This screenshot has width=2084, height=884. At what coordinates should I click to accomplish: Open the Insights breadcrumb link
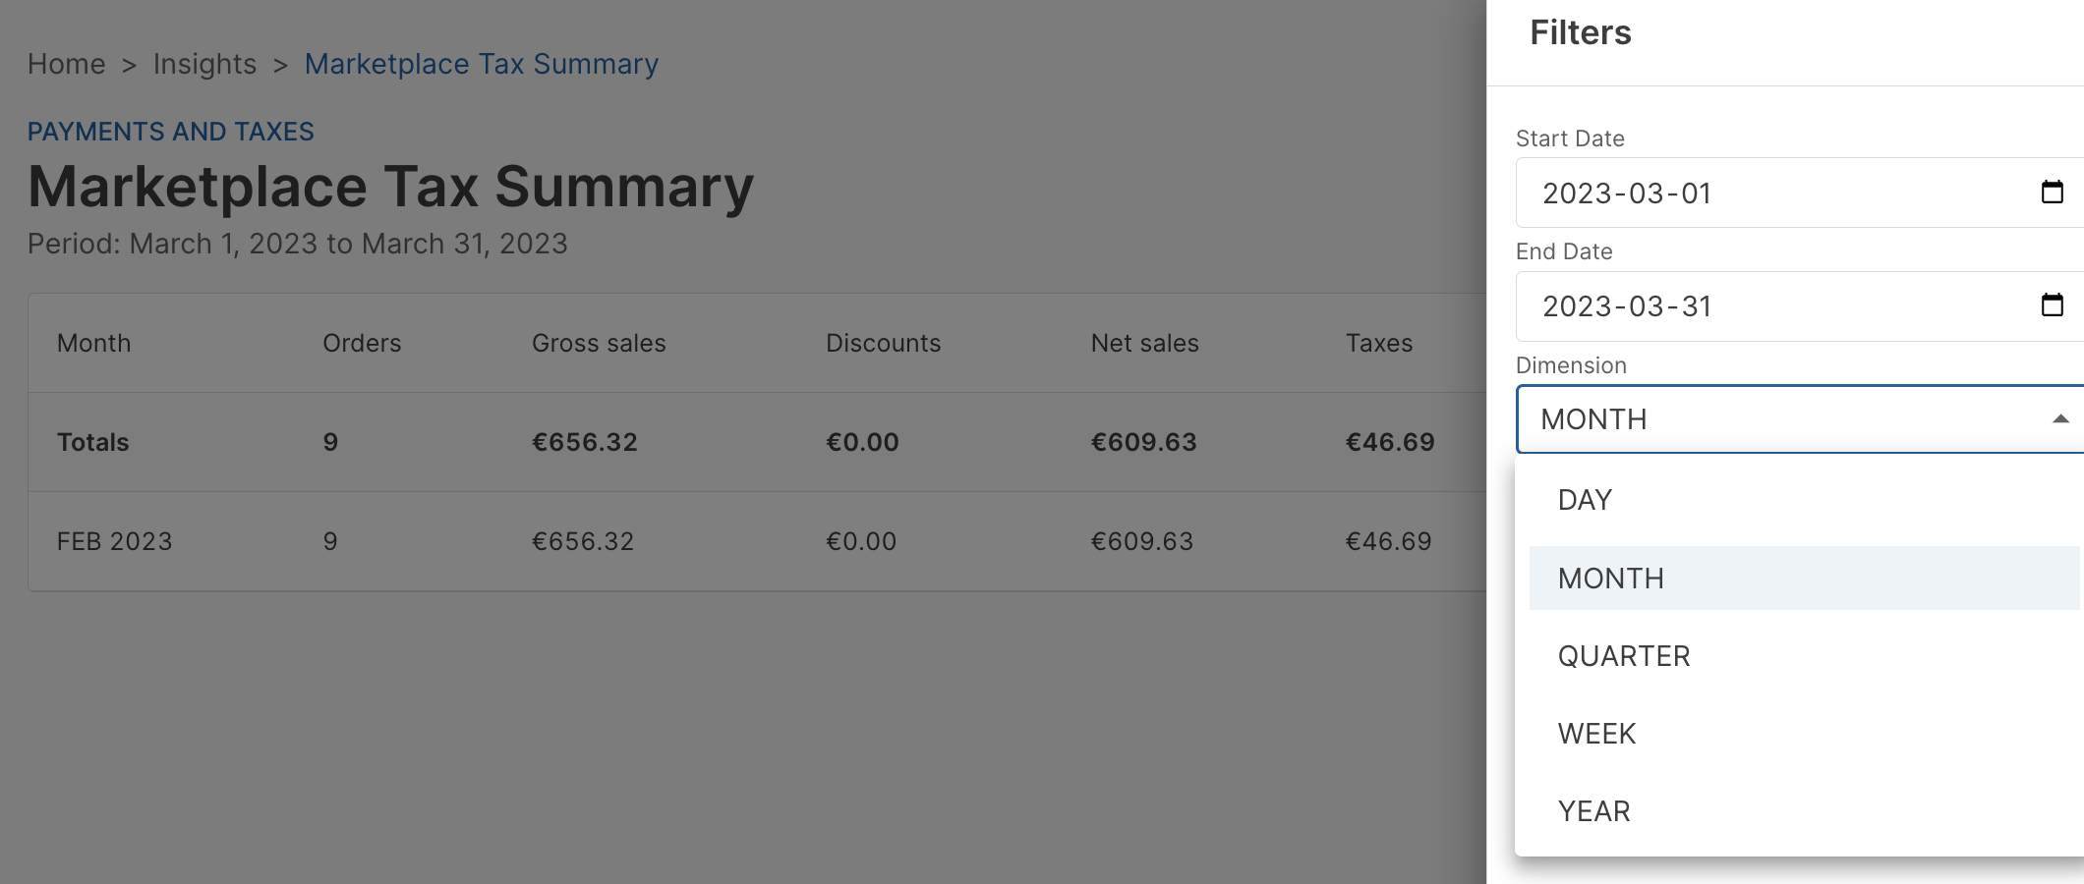point(204,64)
